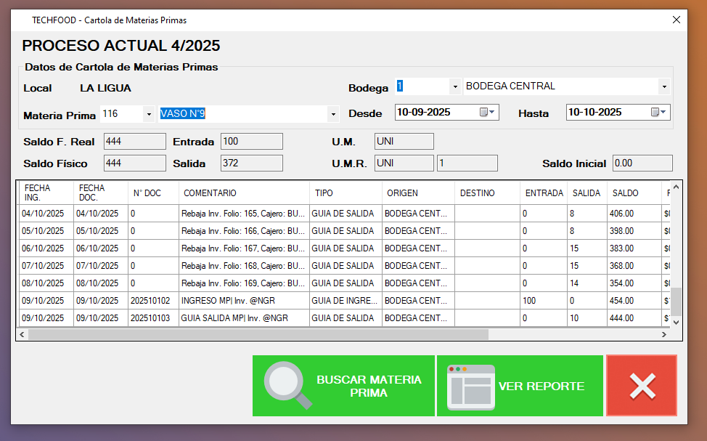Click the TIPO column header
The image size is (707, 441).
[x=346, y=193]
